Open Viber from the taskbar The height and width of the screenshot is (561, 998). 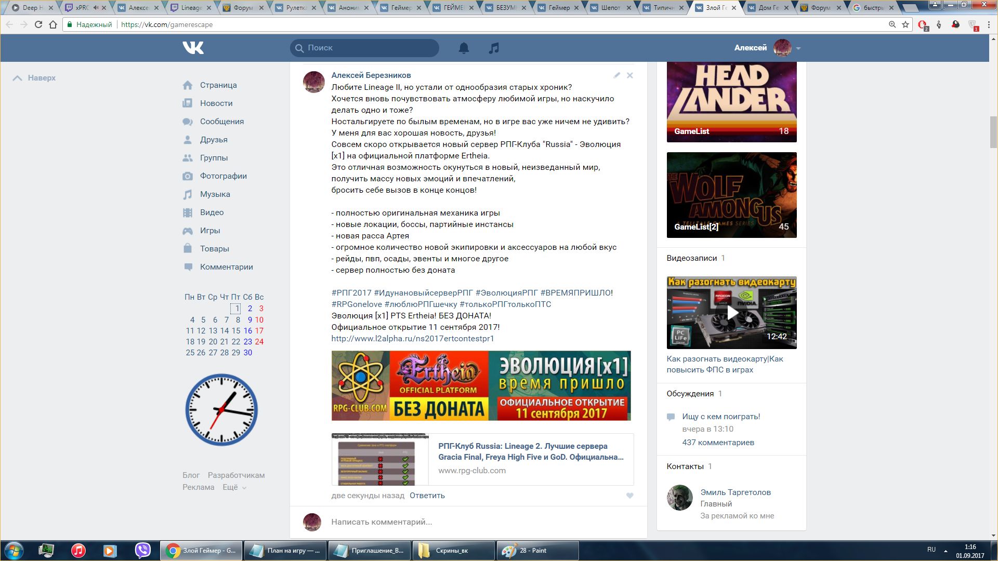142,551
